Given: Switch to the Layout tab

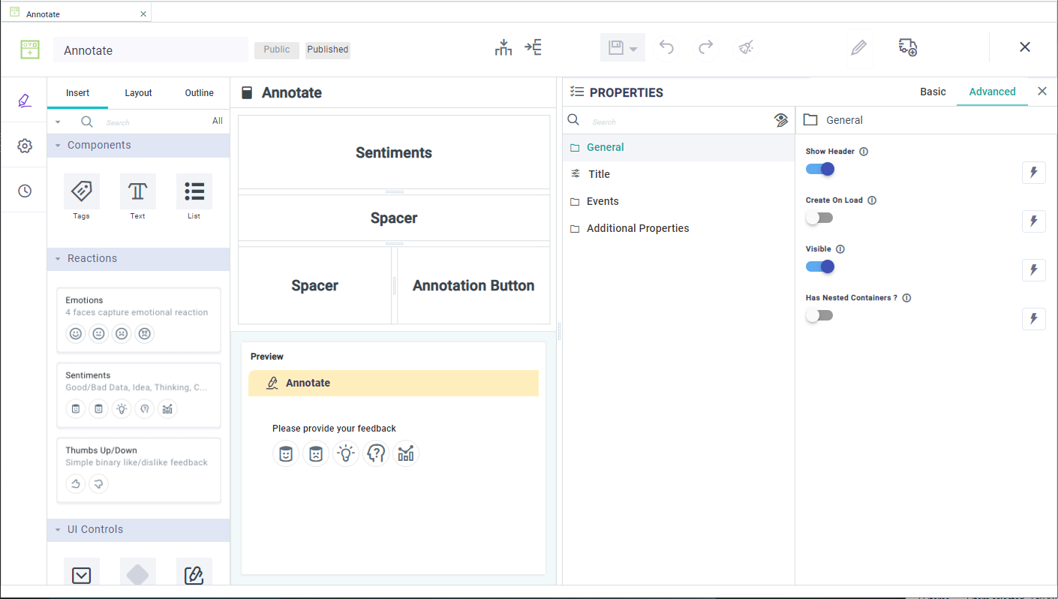Looking at the screenshot, I should coord(138,93).
